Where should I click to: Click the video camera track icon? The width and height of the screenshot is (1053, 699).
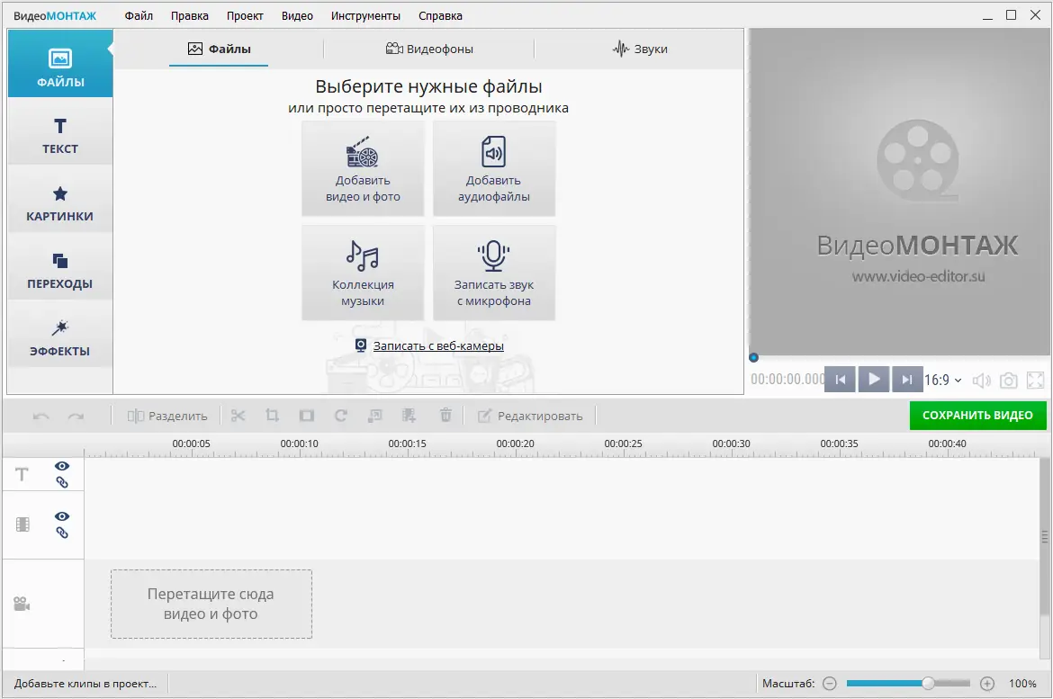click(x=22, y=604)
